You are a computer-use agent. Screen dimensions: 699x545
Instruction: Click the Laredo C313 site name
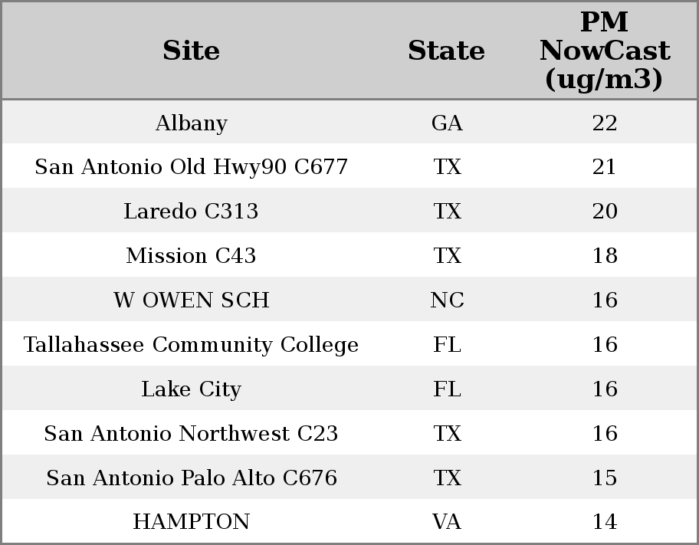click(191, 212)
